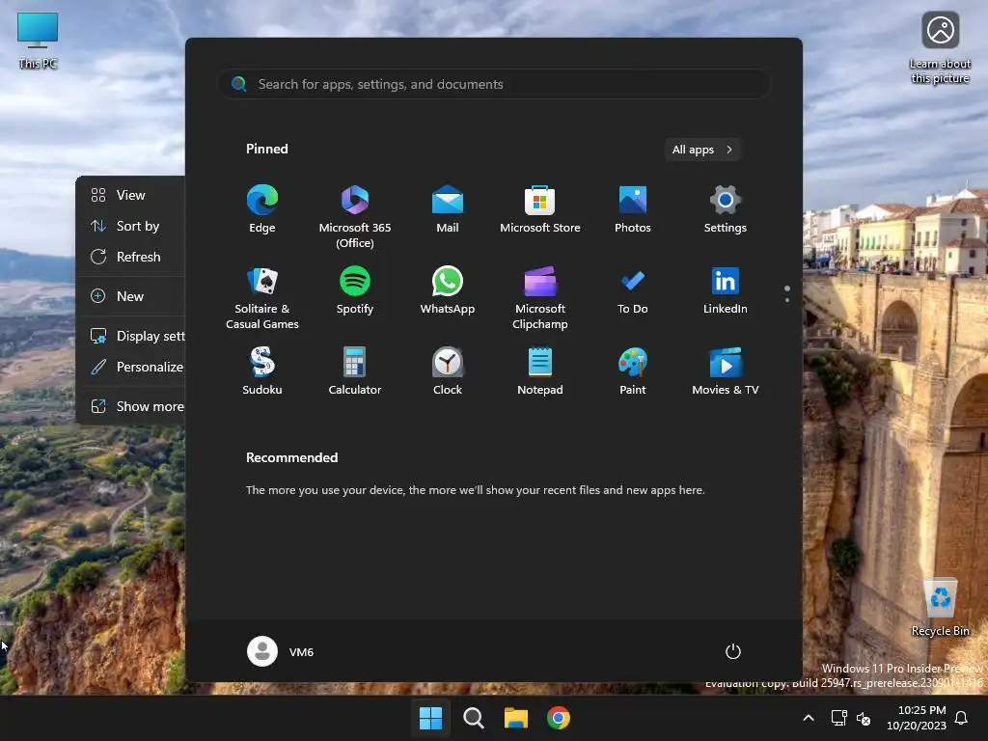This screenshot has height=741, width=988.
Task: Launch the Clock app
Action: [x=448, y=371]
